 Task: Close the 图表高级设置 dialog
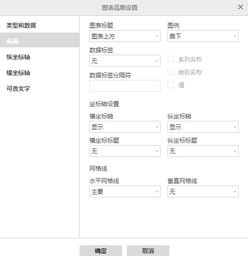coord(241,7)
